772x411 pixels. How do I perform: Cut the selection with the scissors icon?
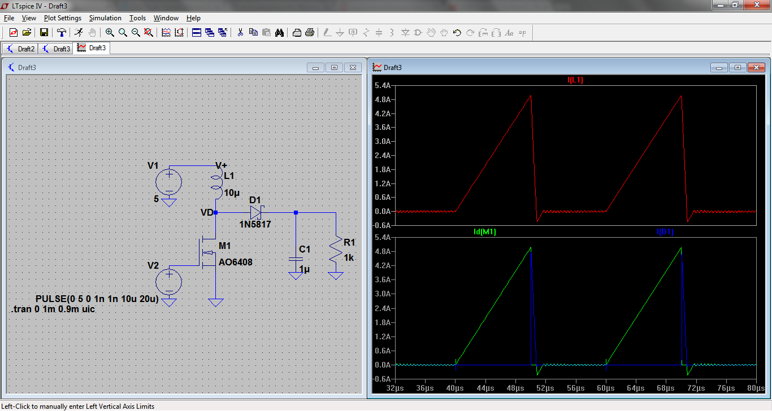click(x=240, y=32)
